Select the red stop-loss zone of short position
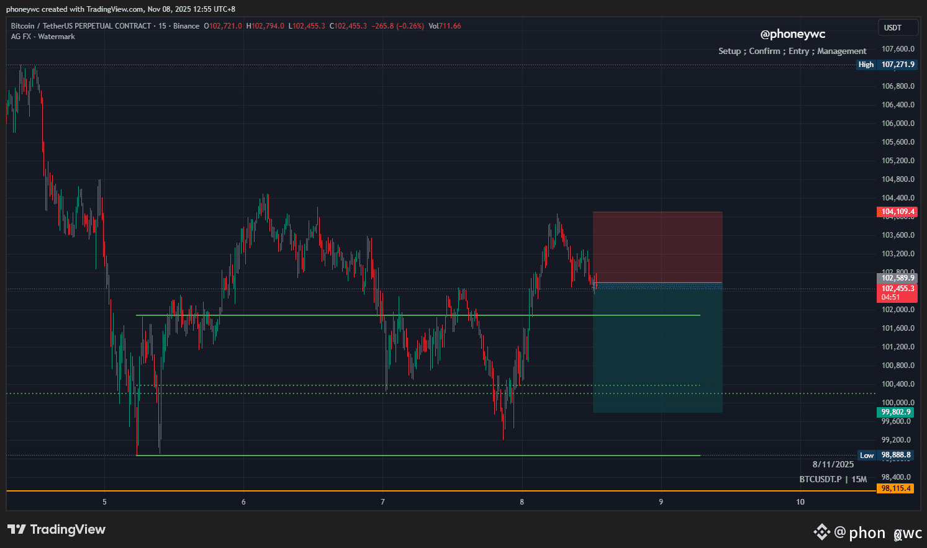Screen dimensions: 927x548 (x=658, y=247)
